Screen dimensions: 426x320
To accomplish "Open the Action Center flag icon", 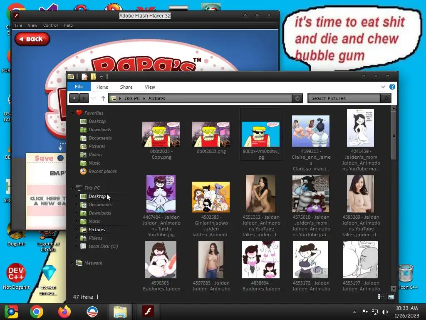I will click(364, 312).
